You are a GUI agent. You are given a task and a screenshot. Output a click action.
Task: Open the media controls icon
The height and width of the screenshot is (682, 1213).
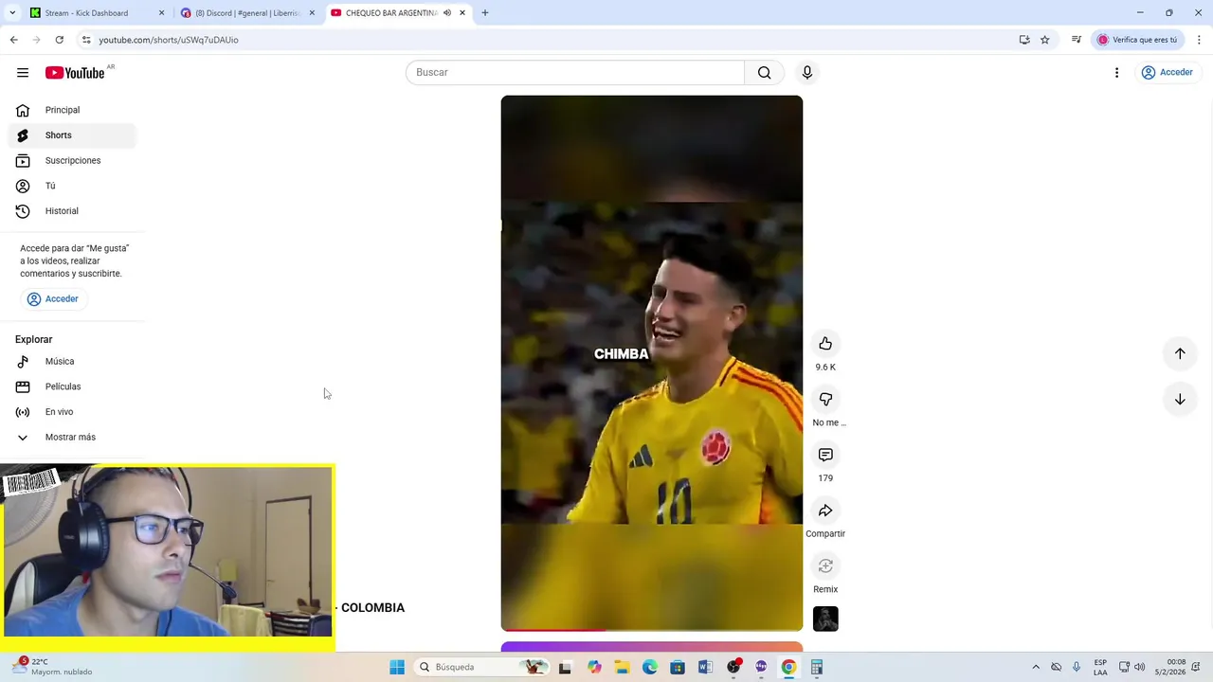click(x=1077, y=40)
